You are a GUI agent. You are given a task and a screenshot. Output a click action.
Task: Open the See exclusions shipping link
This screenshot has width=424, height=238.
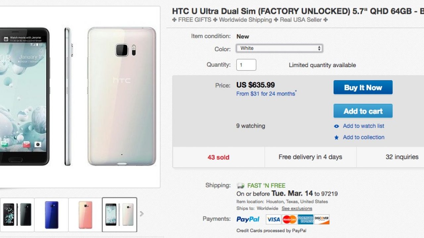(x=297, y=209)
